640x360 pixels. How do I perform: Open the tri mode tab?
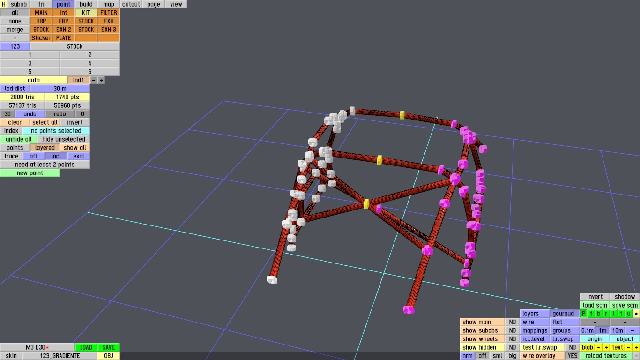[41, 4]
